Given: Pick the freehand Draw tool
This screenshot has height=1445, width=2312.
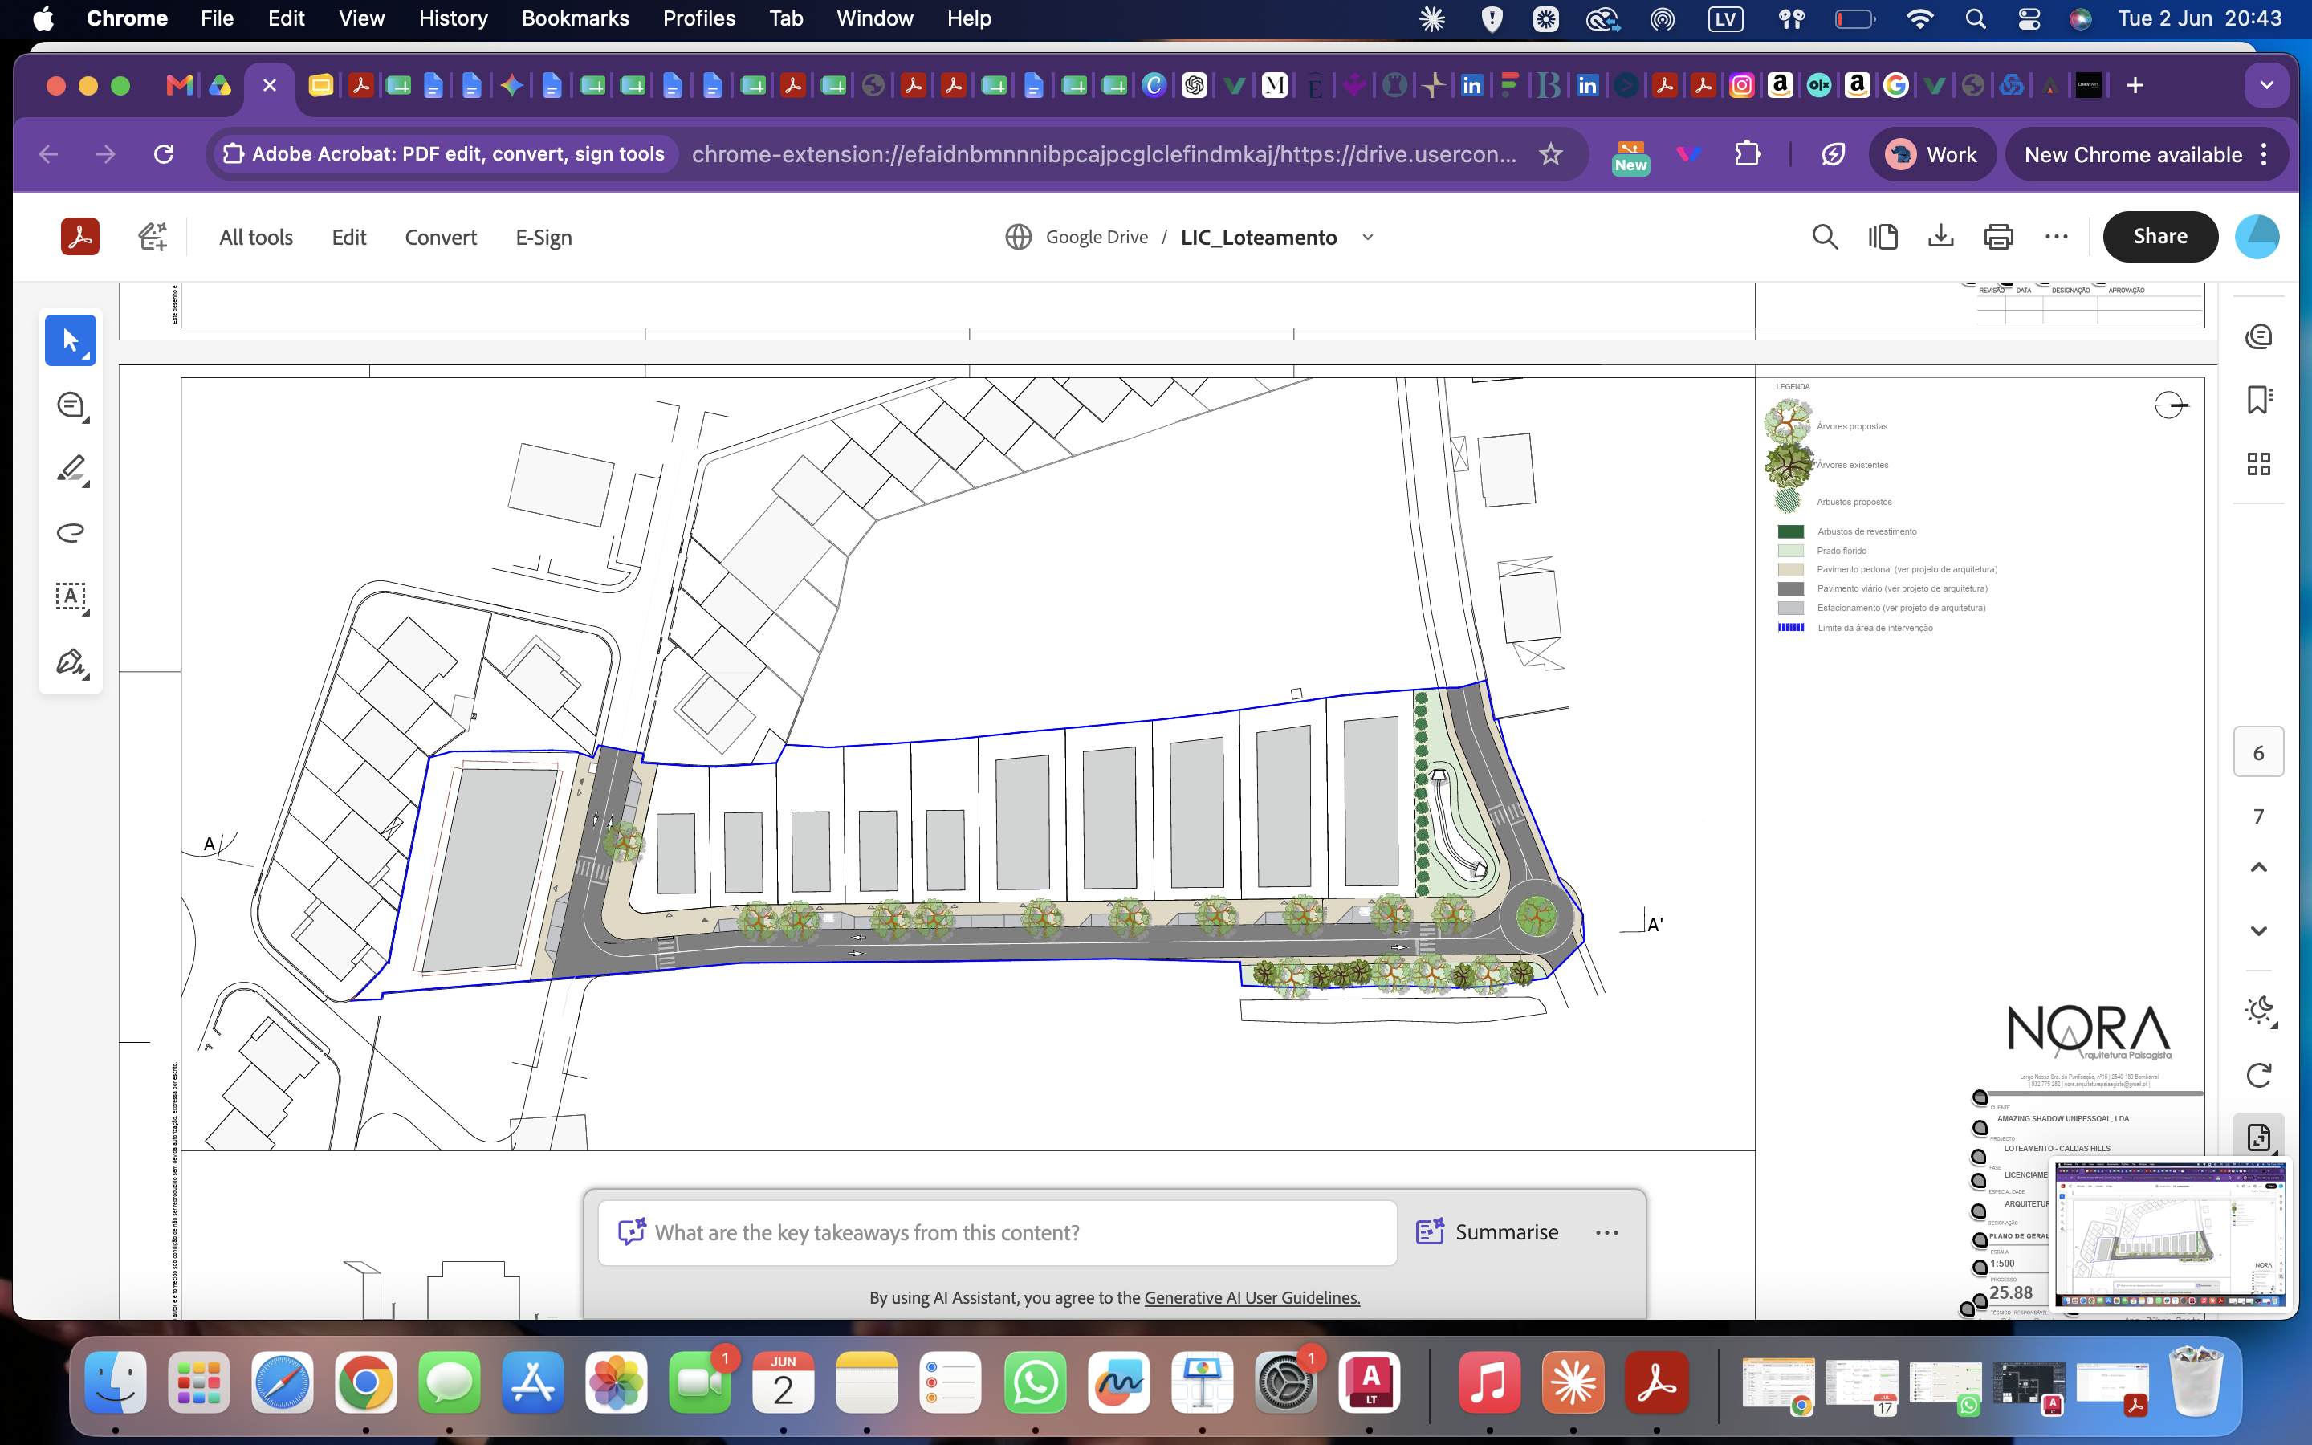Looking at the screenshot, I should coord(71,533).
